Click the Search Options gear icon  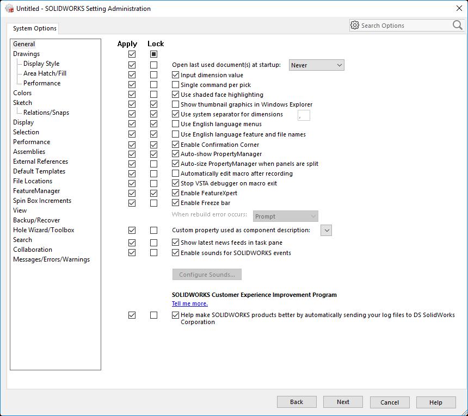[x=355, y=26]
